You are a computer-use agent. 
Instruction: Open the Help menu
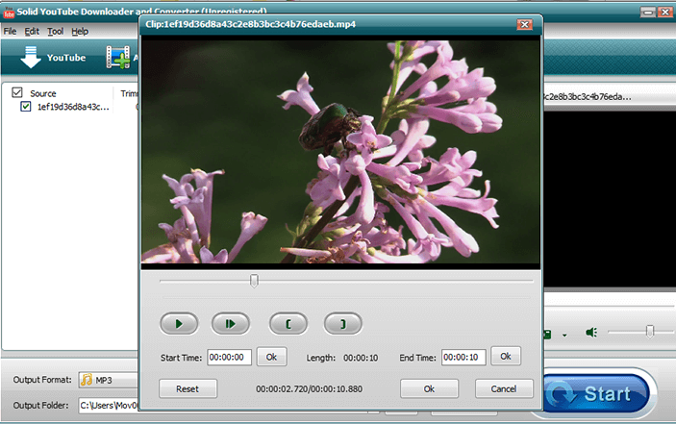point(80,31)
